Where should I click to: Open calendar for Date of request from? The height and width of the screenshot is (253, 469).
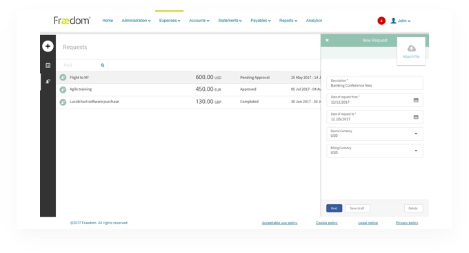[416, 100]
